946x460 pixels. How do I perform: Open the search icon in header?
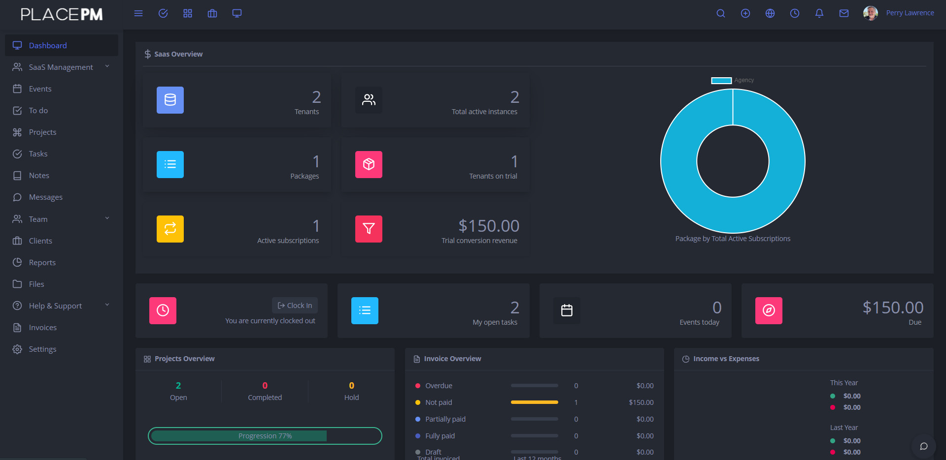(x=720, y=13)
